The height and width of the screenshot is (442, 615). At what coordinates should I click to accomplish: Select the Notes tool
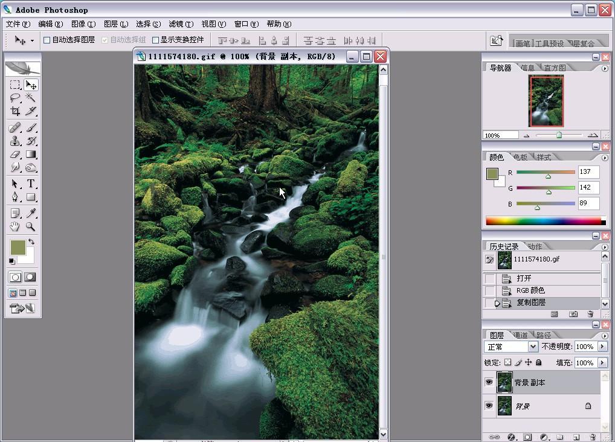tap(15, 213)
